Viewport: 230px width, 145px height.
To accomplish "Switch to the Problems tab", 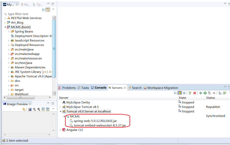I will (x=67, y=88).
